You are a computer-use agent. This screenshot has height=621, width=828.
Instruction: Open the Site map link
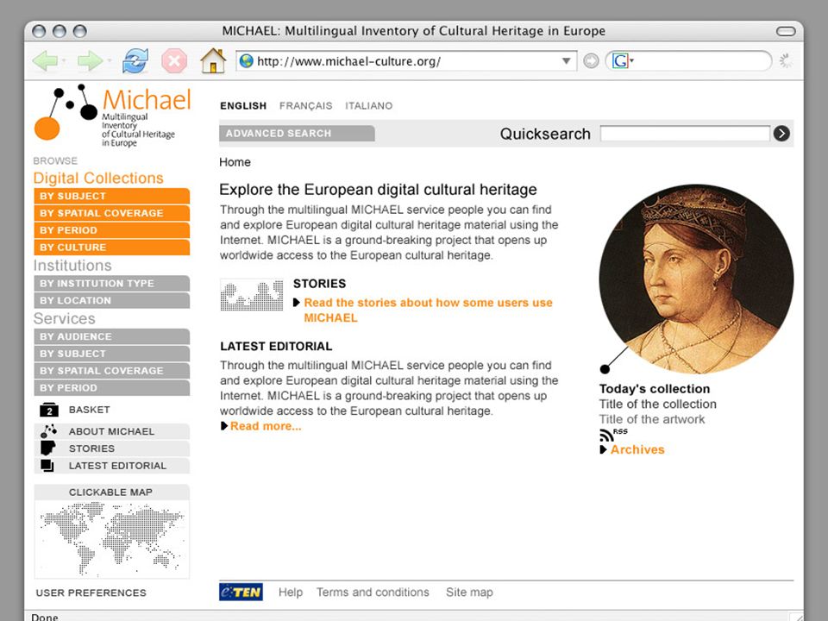pyautogui.click(x=469, y=593)
